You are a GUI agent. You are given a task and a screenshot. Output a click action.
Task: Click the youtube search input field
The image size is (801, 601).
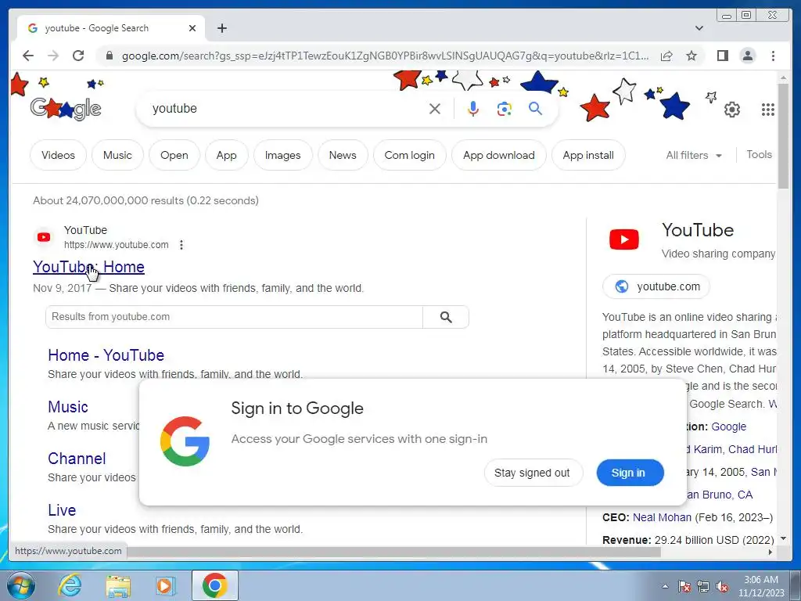[x=286, y=108]
